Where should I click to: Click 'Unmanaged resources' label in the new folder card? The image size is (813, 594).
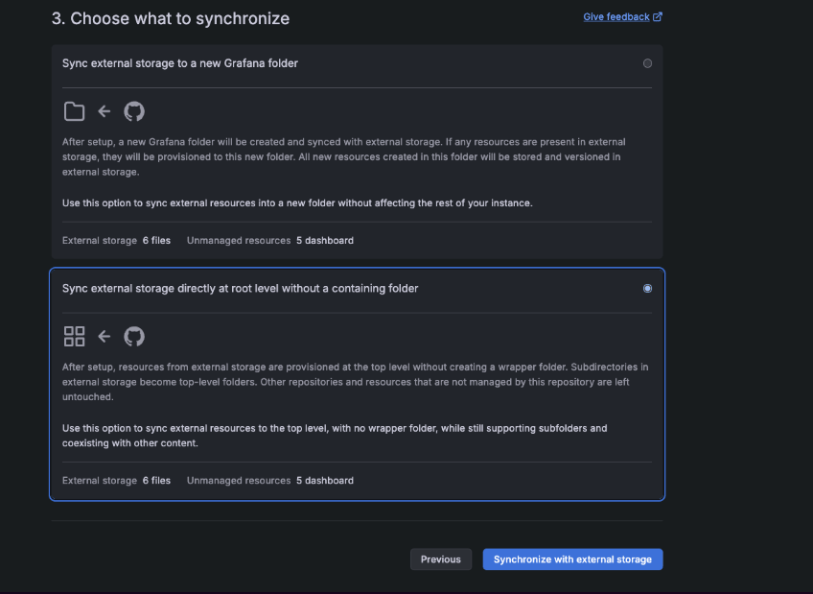239,240
